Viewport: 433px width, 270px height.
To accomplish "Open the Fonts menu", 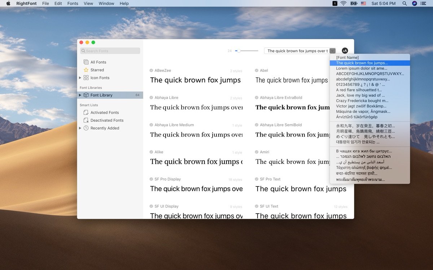I will pyautogui.click(x=73, y=3).
